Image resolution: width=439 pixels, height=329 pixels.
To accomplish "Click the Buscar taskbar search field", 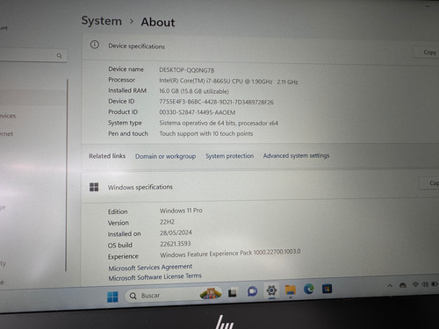I will click(x=174, y=295).
